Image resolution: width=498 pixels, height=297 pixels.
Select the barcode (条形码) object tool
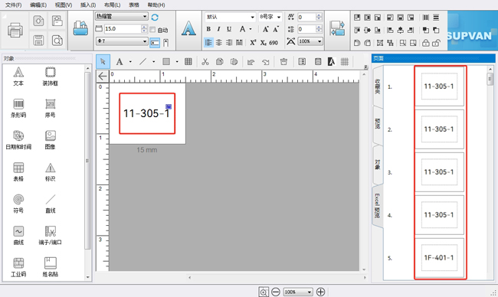pos(18,108)
